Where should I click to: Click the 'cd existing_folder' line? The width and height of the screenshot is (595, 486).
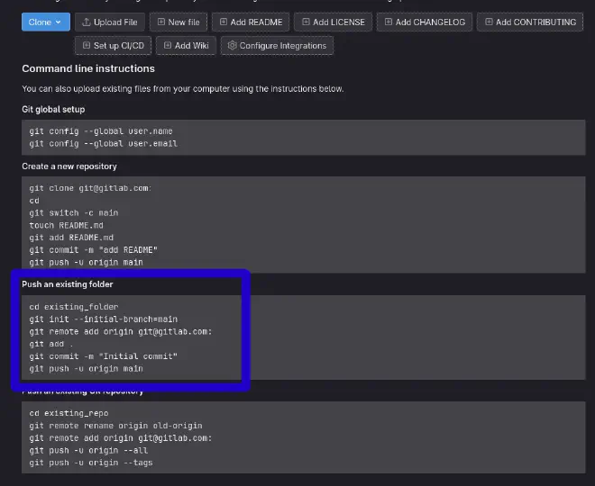pyautogui.click(x=74, y=307)
